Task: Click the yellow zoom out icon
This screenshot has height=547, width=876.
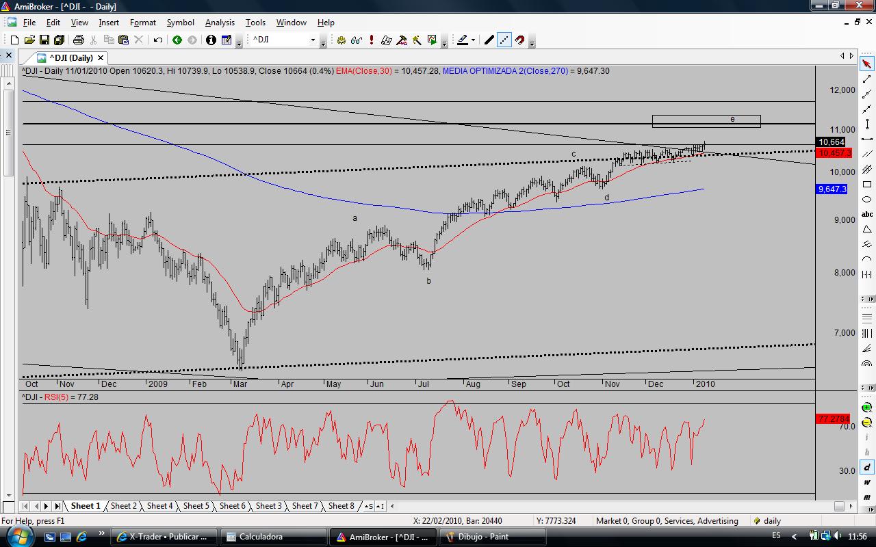Action: (x=867, y=423)
